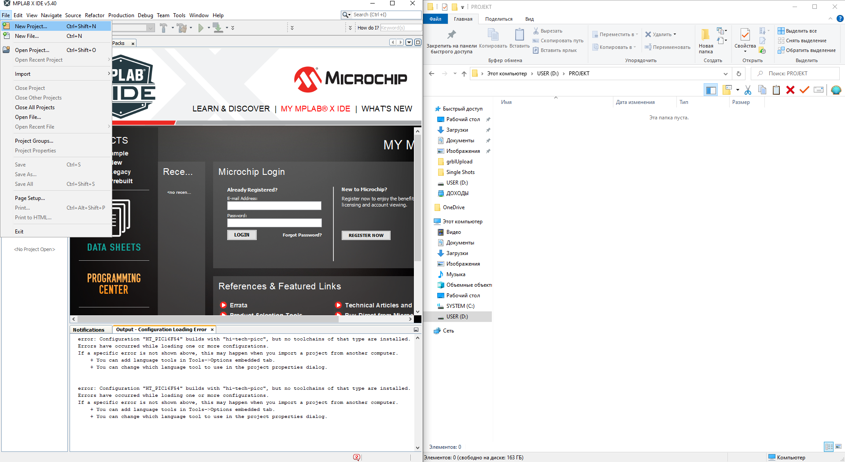The height and width of the screenshot is (462, 845).
Task: Switch to Notifications tab
Action: coord(89,330)
